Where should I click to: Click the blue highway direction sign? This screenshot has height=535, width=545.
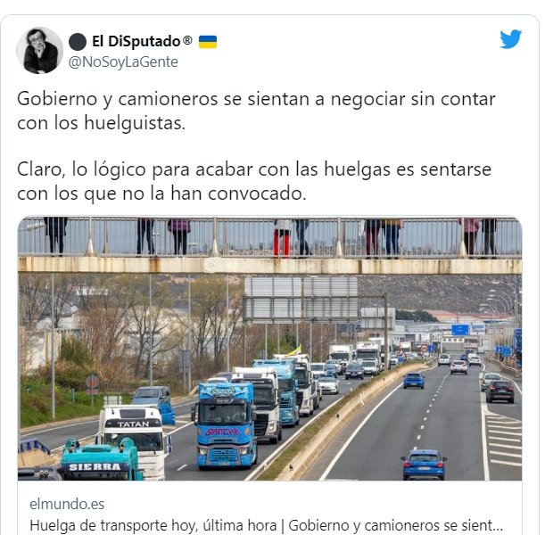pyautogui.click(x=460, y=329)
